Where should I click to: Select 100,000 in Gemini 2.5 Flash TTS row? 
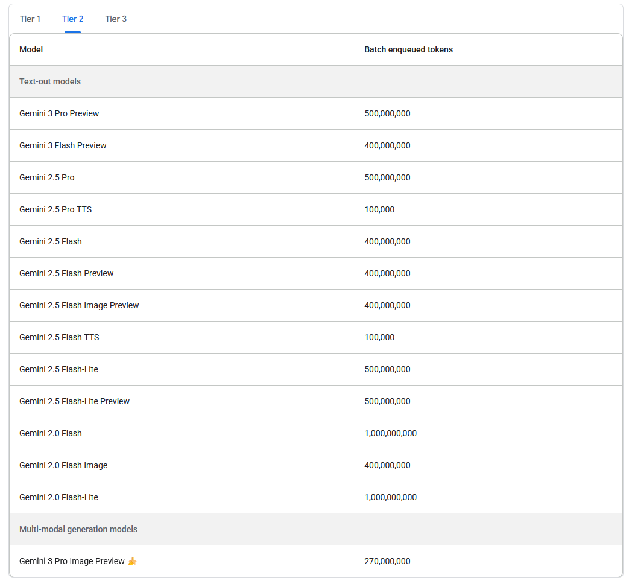coord(379,337)
